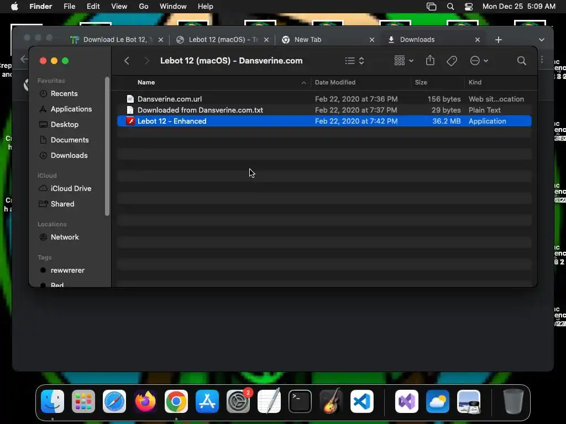Viewport: 566px width, 424px height.
Task: Click the sidebar scrollbar
Action: [107, 146]
